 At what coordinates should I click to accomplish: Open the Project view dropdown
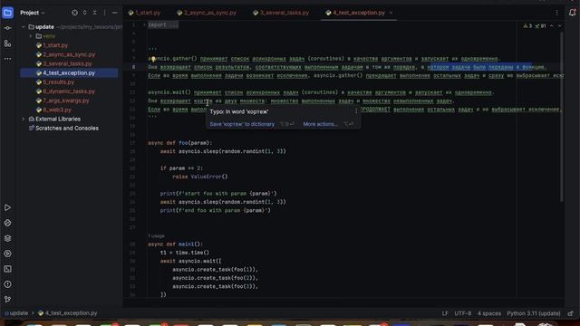(x=33, y=13)
